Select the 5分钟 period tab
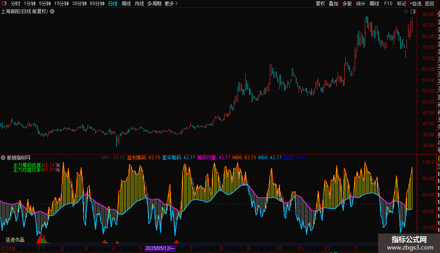The image size is (440, 253). click(x=45, y=4)
